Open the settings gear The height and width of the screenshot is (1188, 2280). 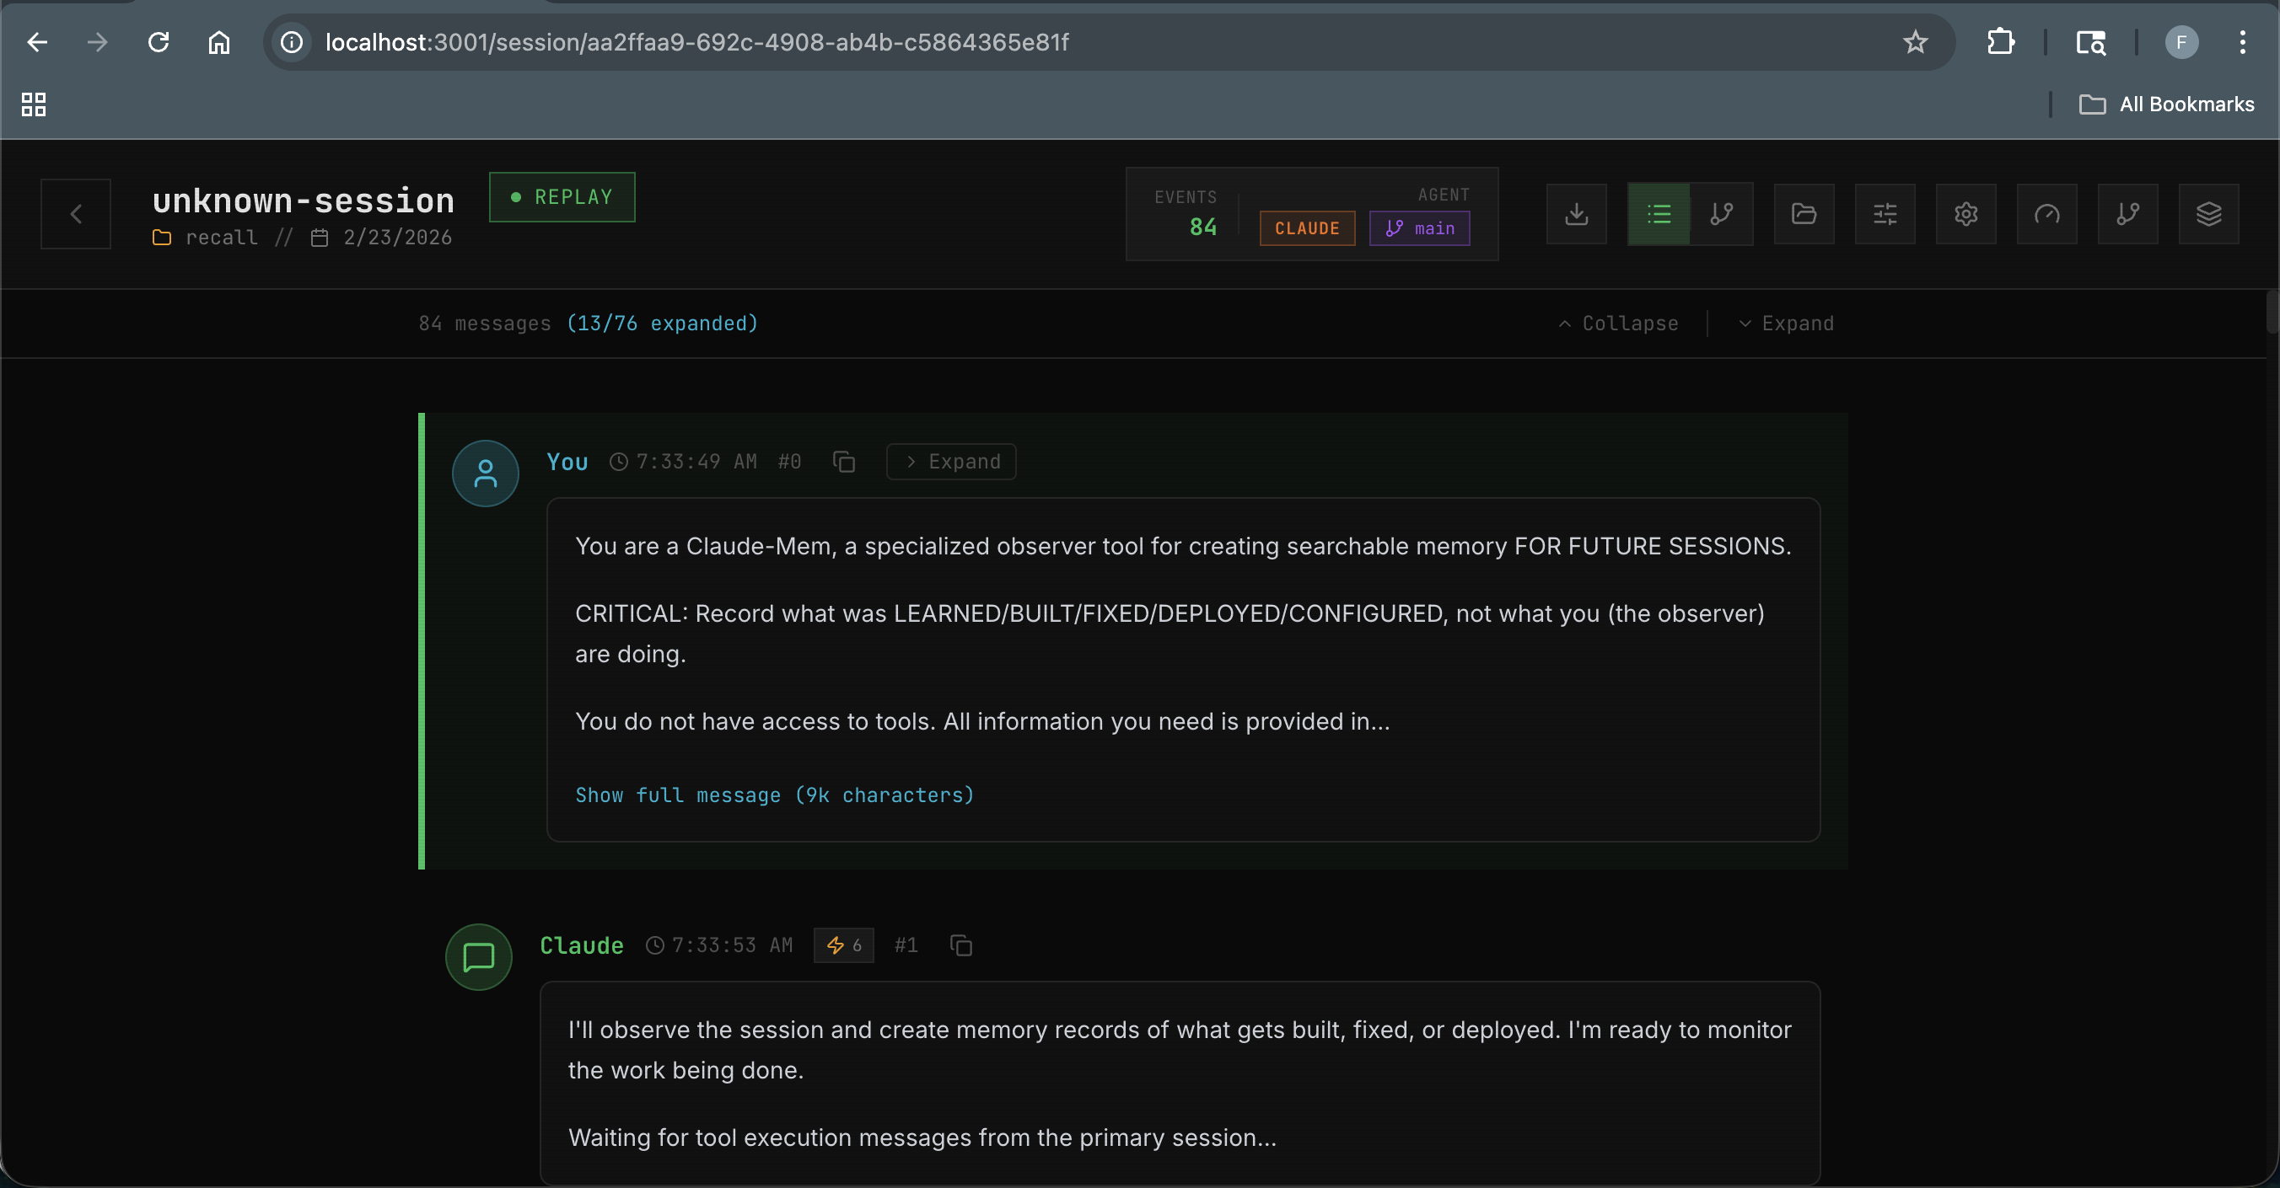point(1965,214)
